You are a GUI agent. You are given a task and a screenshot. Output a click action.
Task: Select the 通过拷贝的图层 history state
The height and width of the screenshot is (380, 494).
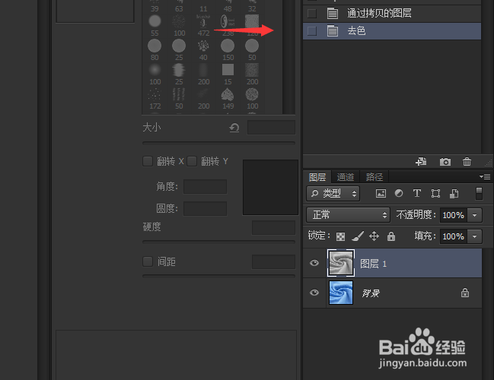[x=392, y=13]
